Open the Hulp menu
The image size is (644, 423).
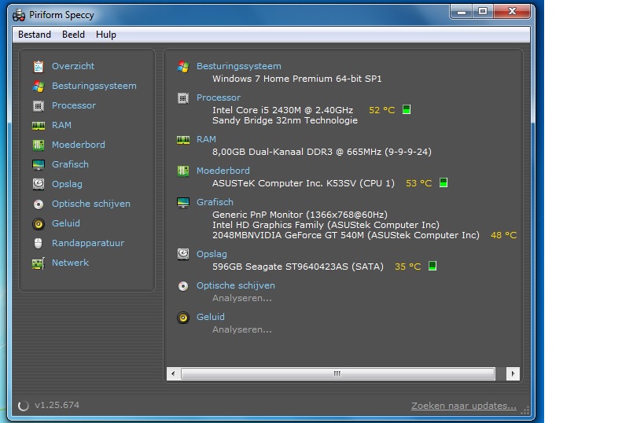(x=106, y=35)
